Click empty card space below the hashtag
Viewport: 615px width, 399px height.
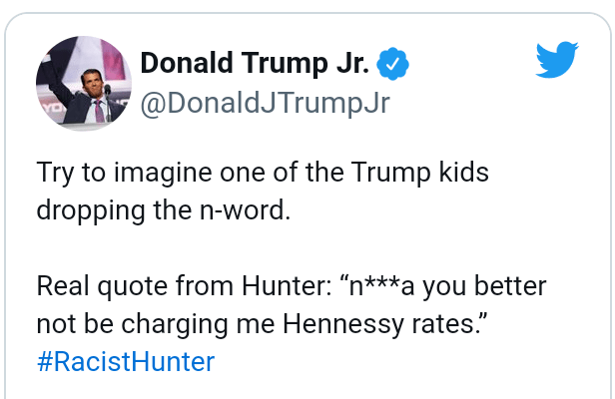click(300, 387)
